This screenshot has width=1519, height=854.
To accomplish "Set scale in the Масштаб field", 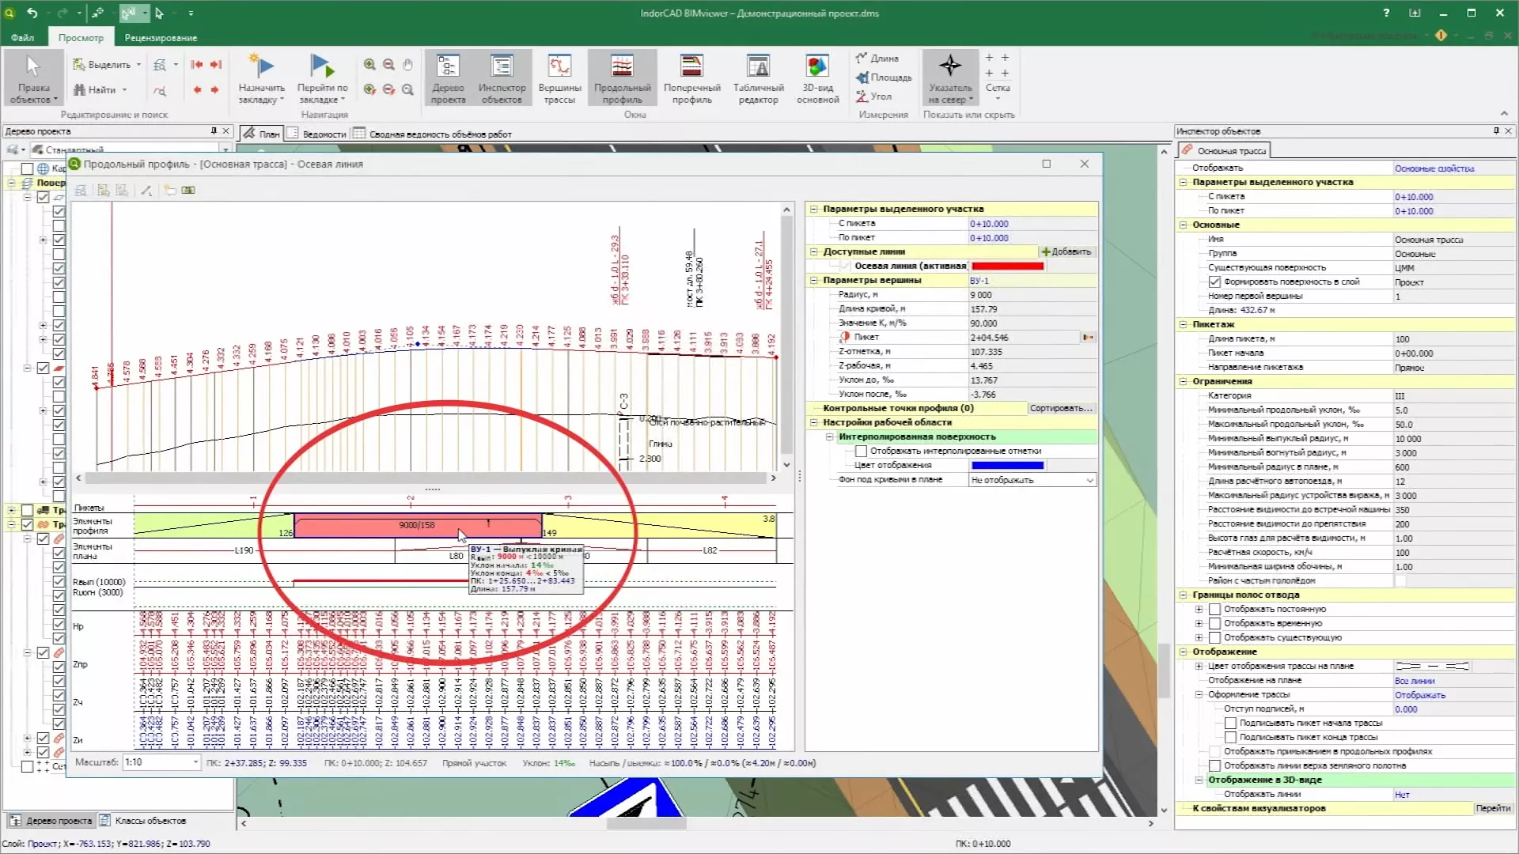I will pyautogui.click(x=158, y=762).
